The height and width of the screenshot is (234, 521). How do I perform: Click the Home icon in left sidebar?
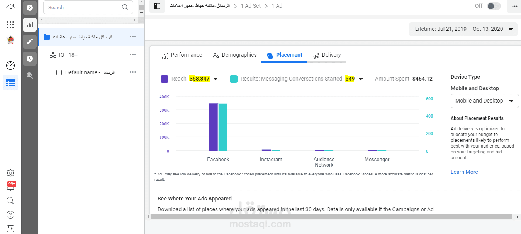[x=10, y=8]
